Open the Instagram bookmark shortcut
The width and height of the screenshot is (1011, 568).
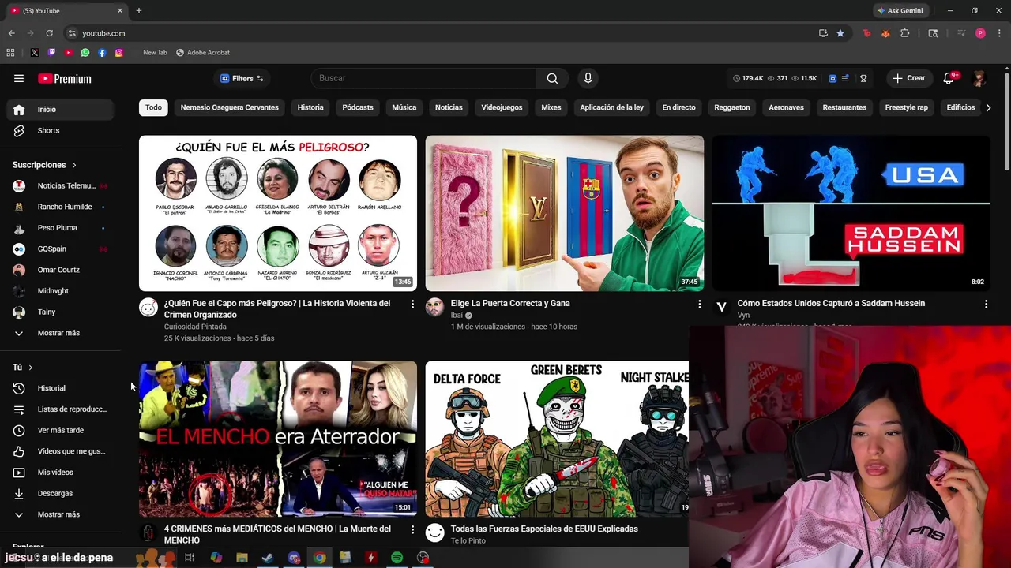pos(118,53)
